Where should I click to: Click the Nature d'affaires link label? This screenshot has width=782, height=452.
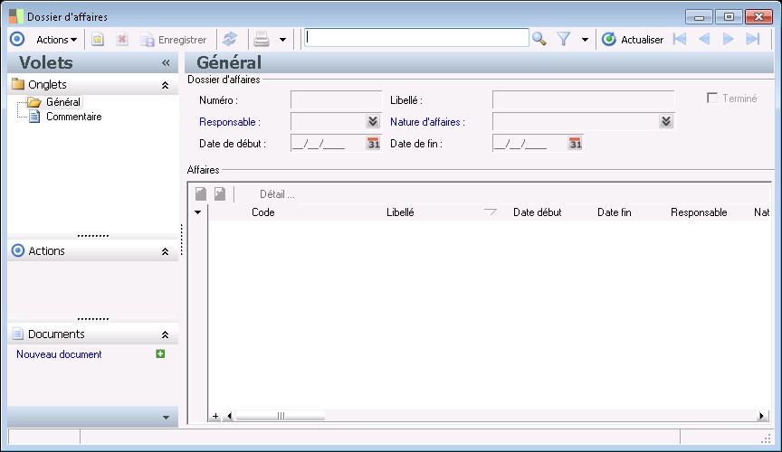click(427, 122)
